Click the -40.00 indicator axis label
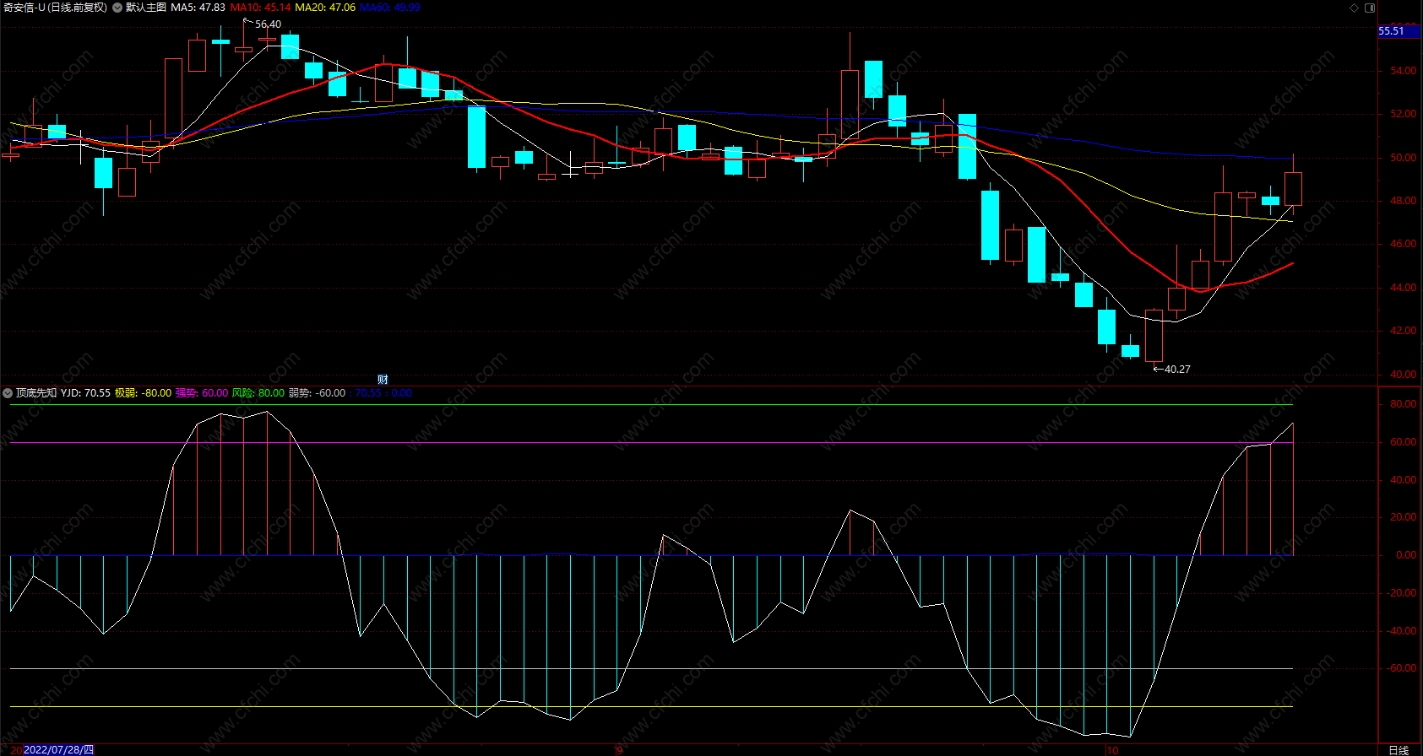The height and width of the screenshot is (756, 1423). pyautogui.click(x=1402, y=631)
